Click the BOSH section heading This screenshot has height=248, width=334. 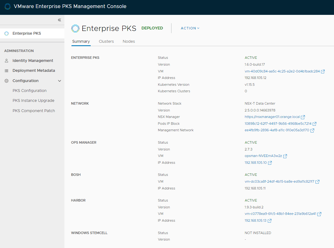(76, 175)
